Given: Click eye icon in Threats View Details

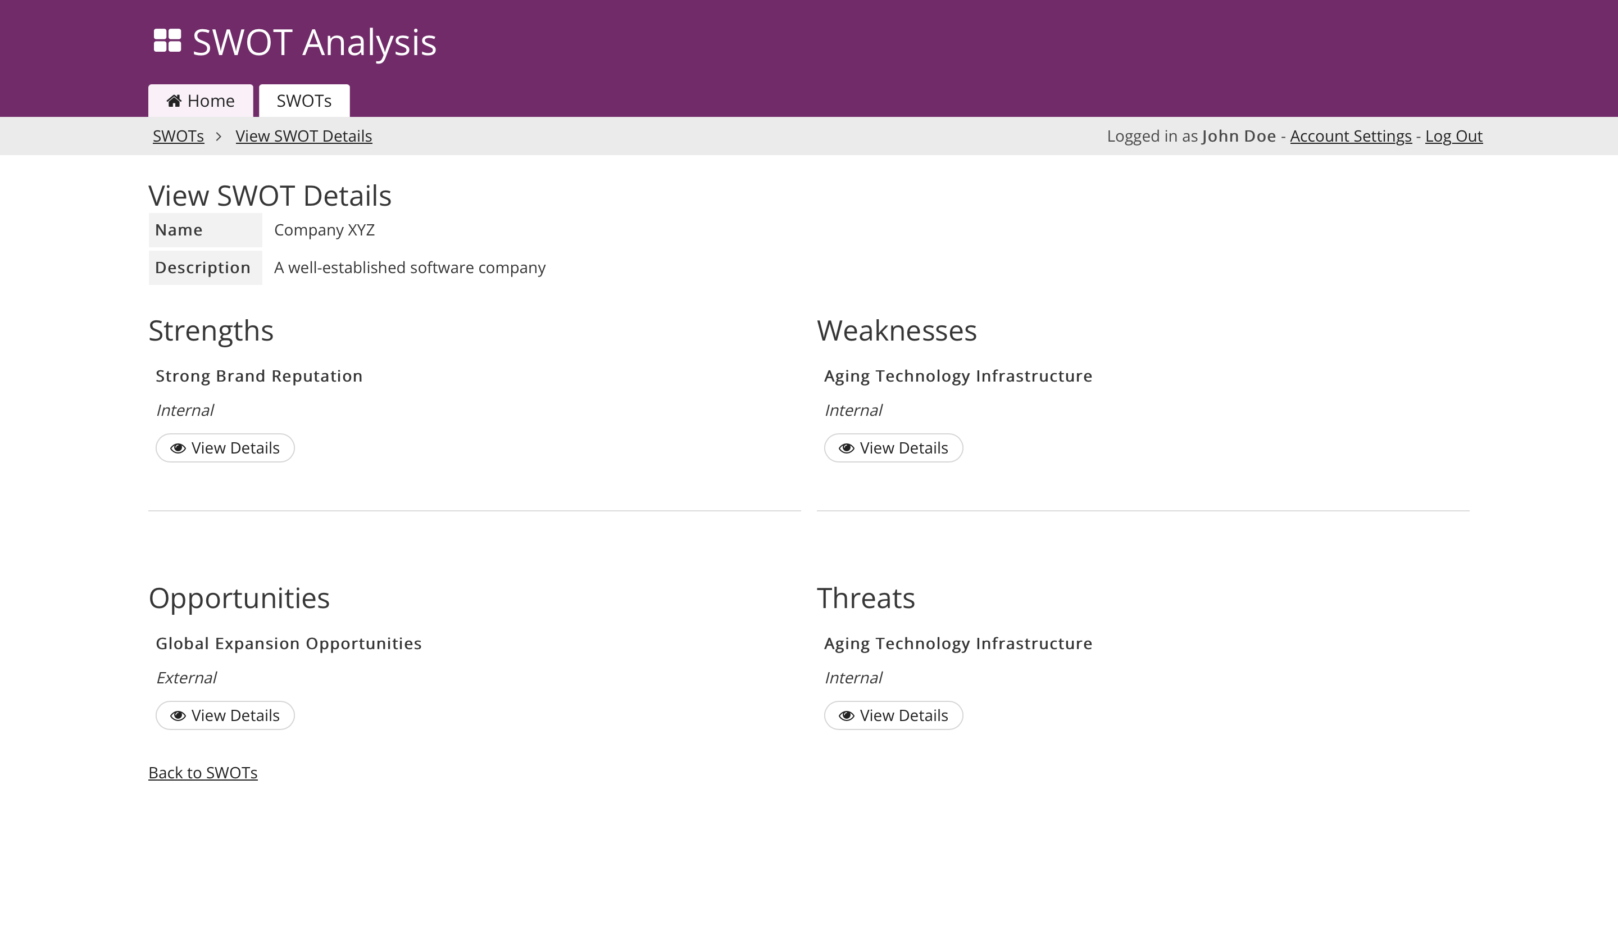Looking at the screenshot, I should pyautogui.click(x=846, y=715).
